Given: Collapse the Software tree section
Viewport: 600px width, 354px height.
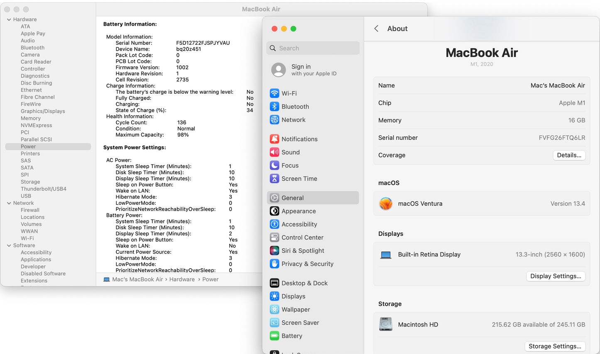Looking at the screenshot, I should coord(9,245).
